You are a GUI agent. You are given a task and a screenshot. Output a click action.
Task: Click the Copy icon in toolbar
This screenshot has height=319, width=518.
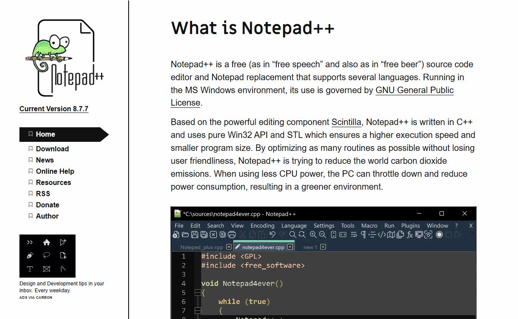coord(253,235)
